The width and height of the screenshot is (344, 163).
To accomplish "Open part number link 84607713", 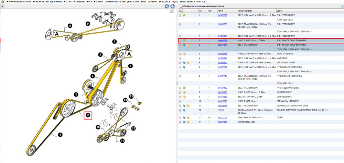I will [222, 76].
